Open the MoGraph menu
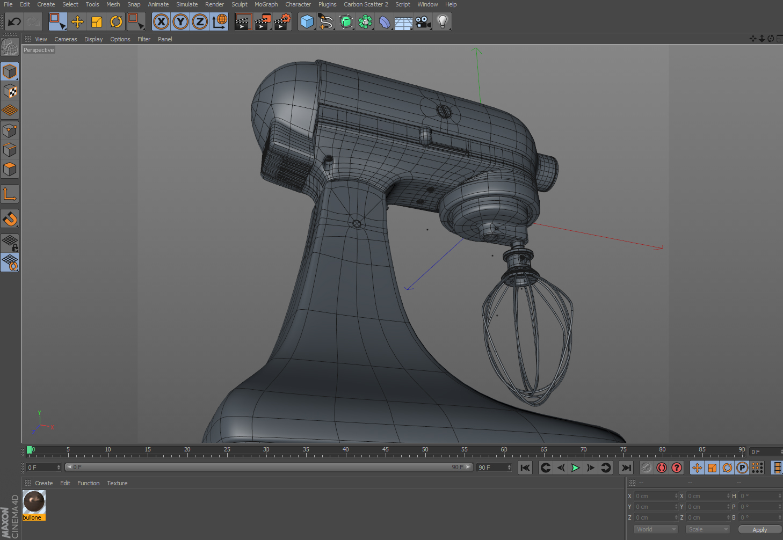Image resolution: width=783 pixels, height=540 pixels. 266,4
